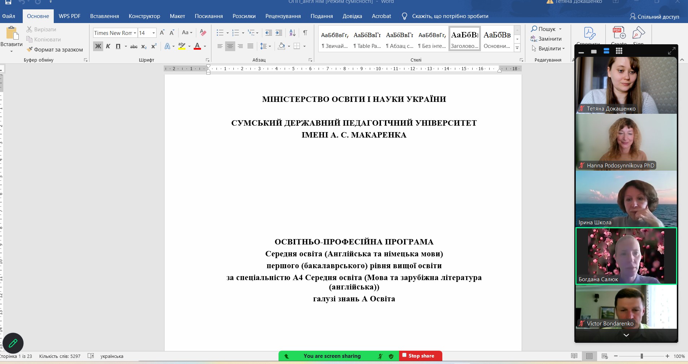Click the Clear Formatting eraser icon
Viewport: 688px width, 364px height.
[x=203, y=33]
